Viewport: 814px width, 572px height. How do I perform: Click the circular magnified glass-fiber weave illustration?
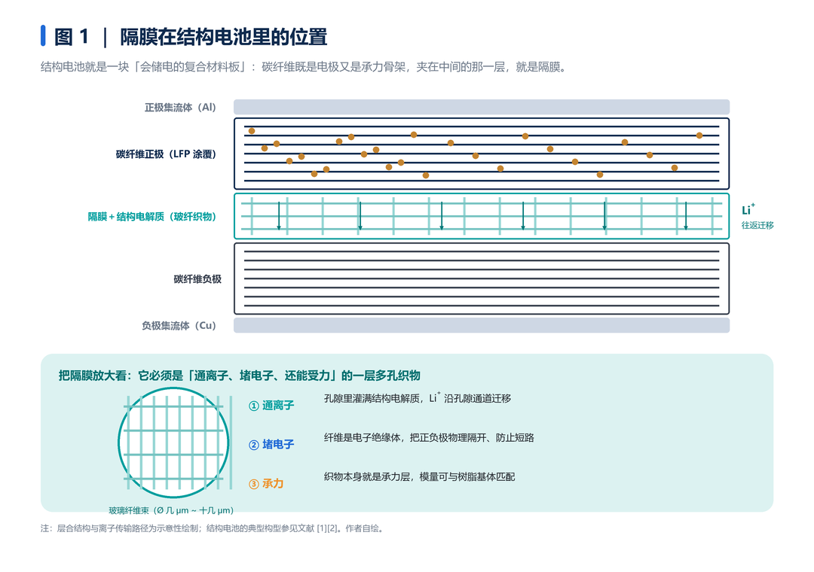click(173, 443)
